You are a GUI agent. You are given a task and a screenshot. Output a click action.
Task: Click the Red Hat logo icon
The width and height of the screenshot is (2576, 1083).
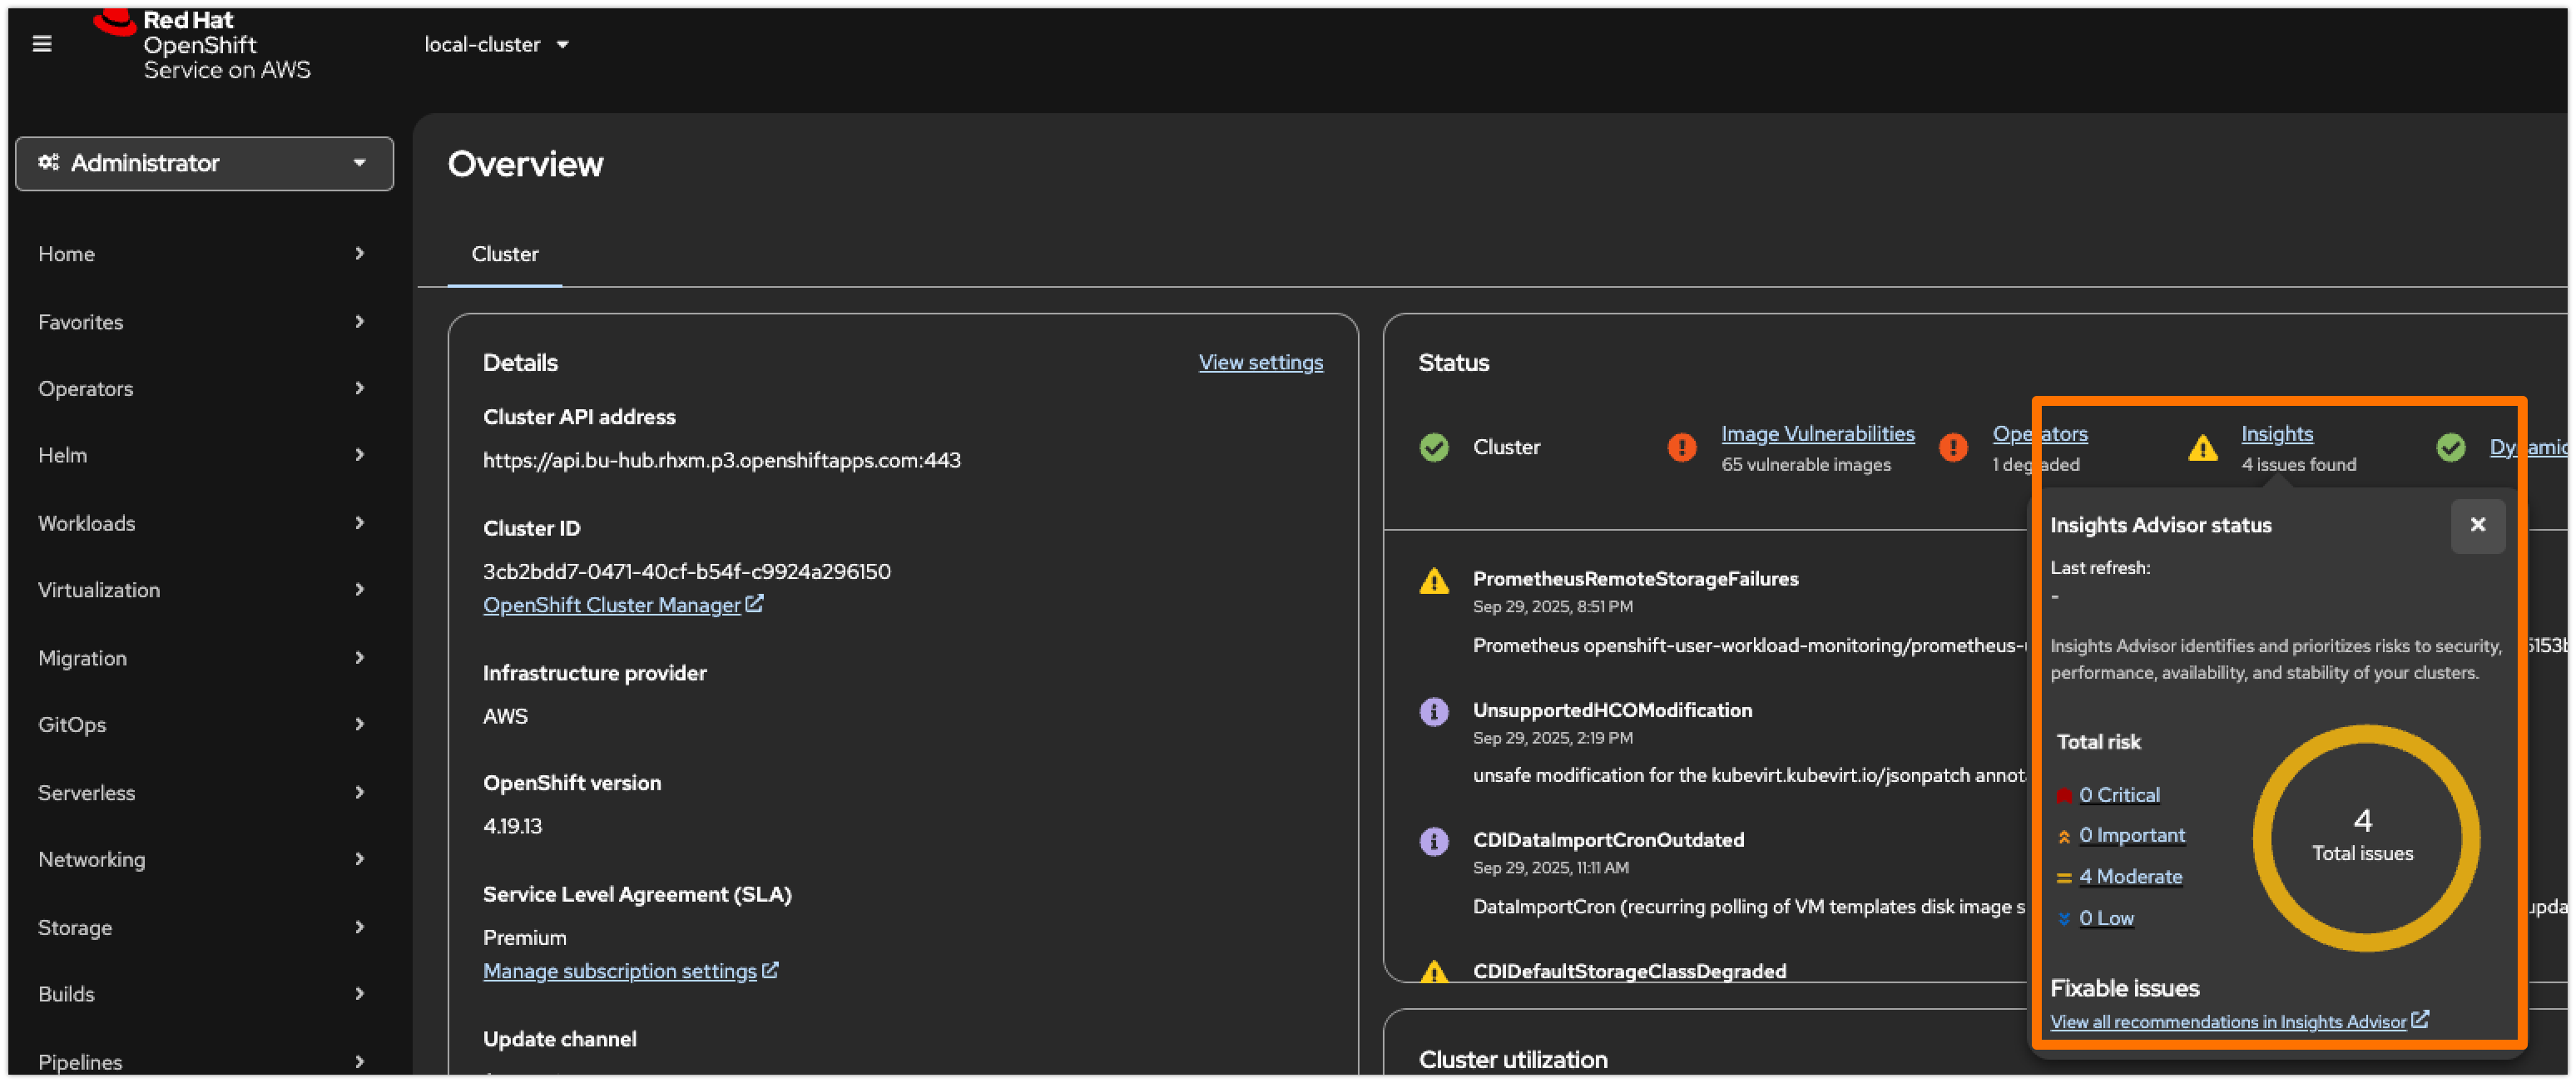pos(114,22)
